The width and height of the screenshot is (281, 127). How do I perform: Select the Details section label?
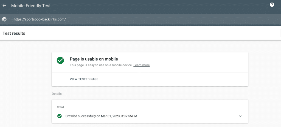click(x=57, y=94)
